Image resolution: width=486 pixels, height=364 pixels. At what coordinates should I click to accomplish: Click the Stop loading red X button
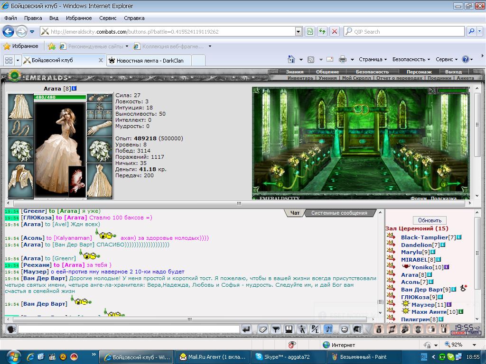(x=335, y=31)
